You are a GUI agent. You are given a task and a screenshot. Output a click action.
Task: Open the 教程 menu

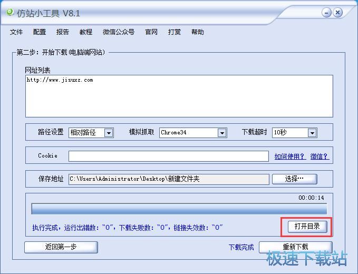[86, 32]
